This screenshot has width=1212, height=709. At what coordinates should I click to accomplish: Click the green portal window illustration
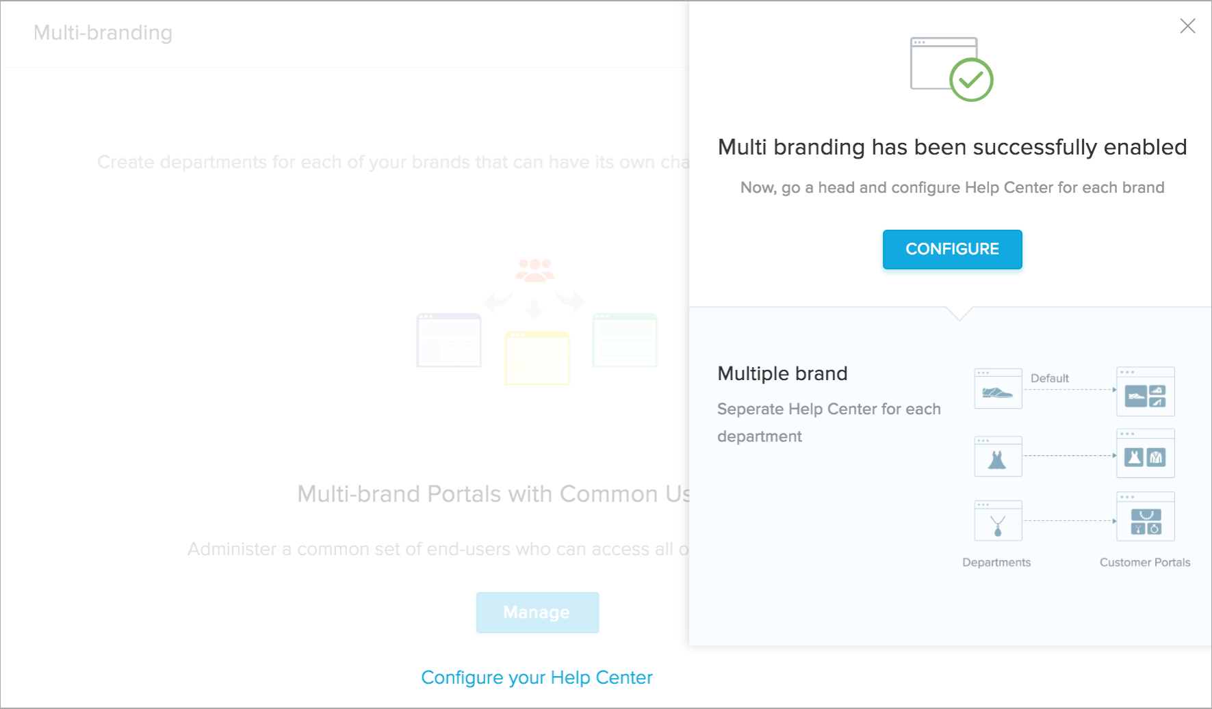(625, 340)
